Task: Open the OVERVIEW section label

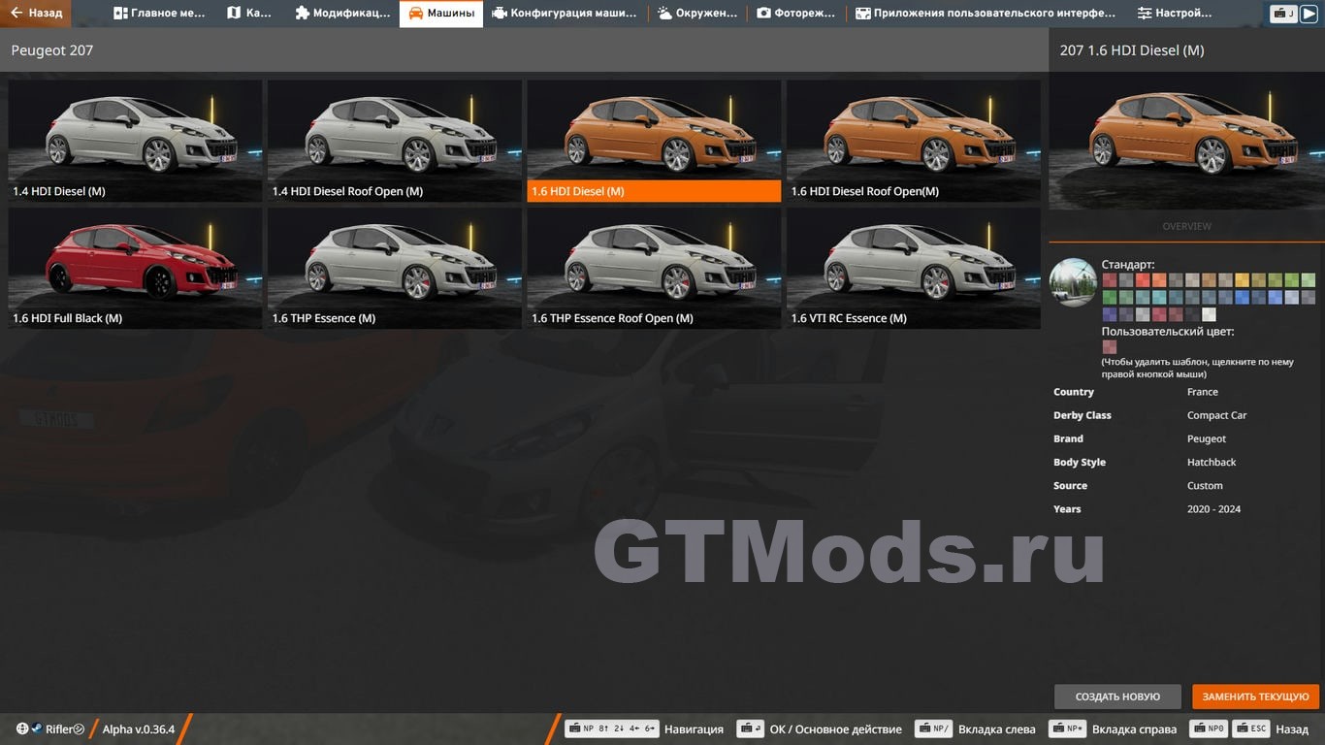Action: point(1186,226)
